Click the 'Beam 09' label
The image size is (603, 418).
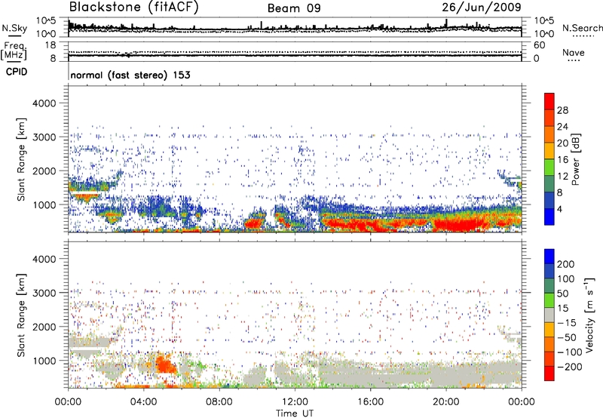click(294, 8)
